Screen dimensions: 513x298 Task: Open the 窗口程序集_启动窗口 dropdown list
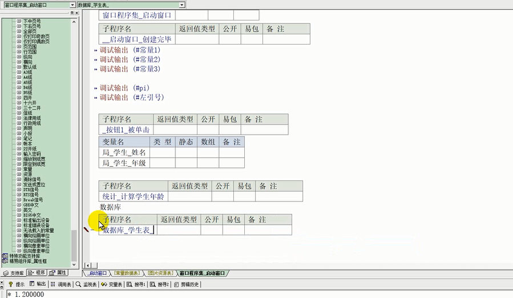[x=72, y=5]
